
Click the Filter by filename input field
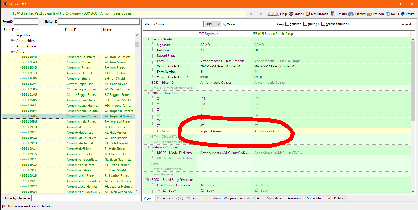coord(86,198)
